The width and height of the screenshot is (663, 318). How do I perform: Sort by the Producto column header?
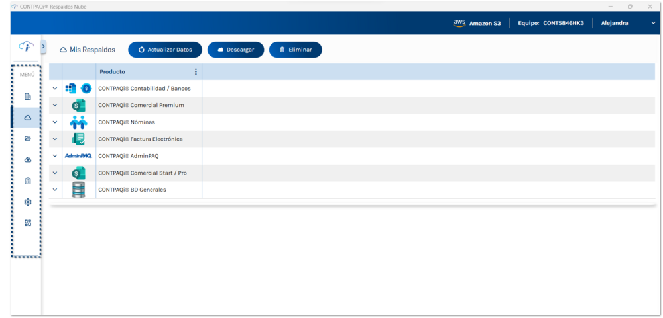tap(113, 71)
